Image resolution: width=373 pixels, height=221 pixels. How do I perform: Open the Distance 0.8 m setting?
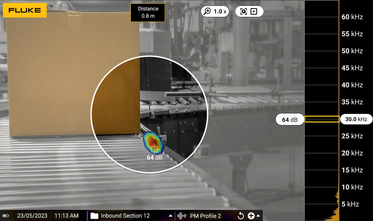(148, 13)
